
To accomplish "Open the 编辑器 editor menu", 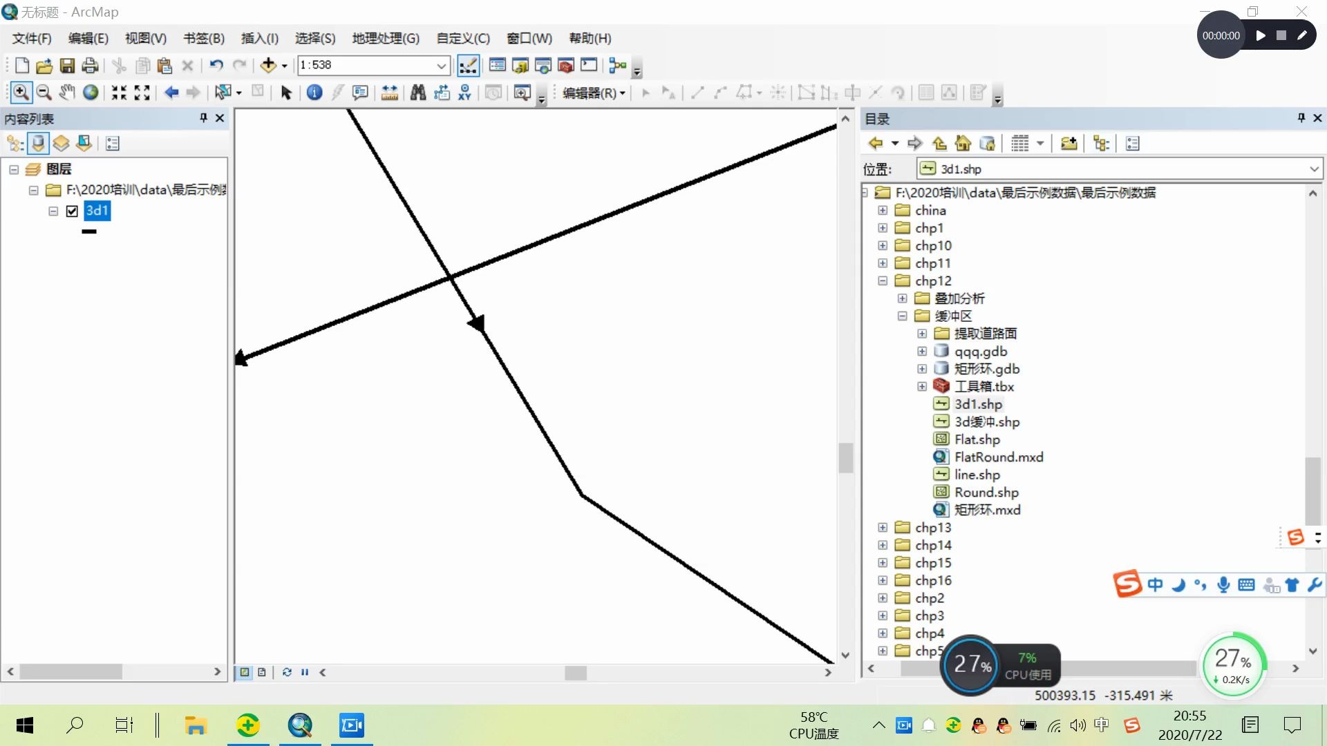I will coord(592,93).
